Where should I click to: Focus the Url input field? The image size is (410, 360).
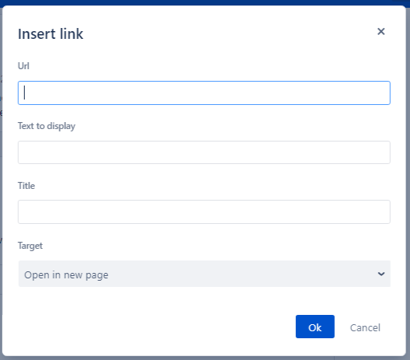click(204, 93)
